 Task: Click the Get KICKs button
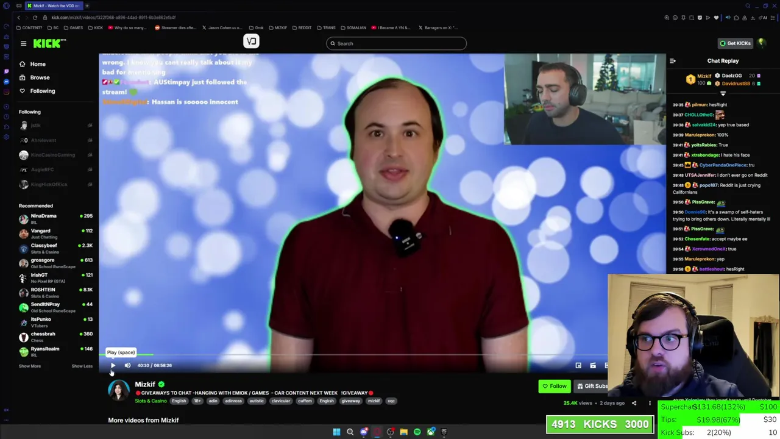735,43
